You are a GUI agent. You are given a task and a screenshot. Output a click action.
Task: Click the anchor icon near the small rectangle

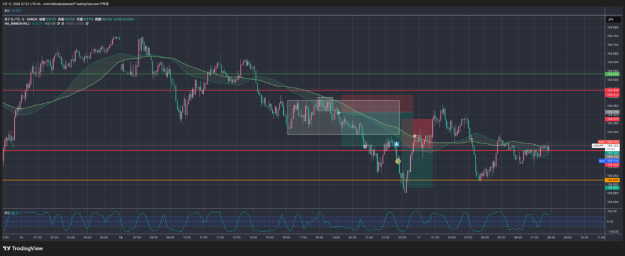coord(339,112)
